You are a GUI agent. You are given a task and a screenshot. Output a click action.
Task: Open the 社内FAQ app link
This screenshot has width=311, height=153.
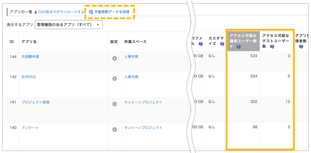(x=29, y=77)
